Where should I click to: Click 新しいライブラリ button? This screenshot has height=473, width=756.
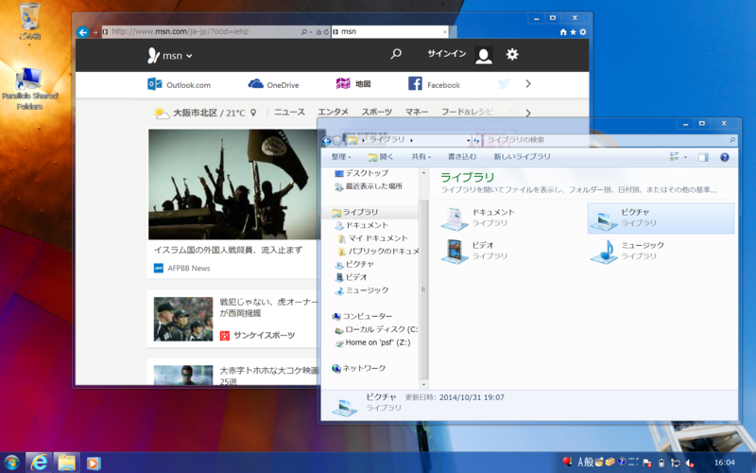pyautogui.click(x=523, y=157)
